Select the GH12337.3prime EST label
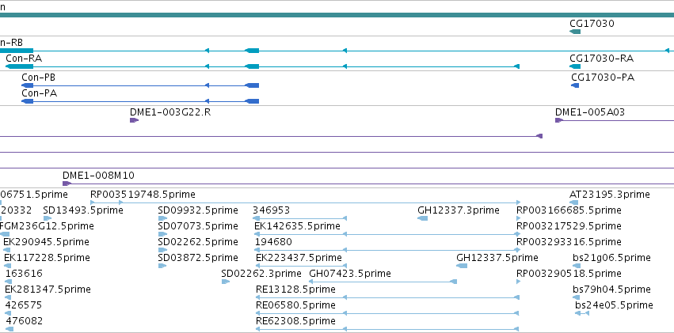 (x=459, y=210)
